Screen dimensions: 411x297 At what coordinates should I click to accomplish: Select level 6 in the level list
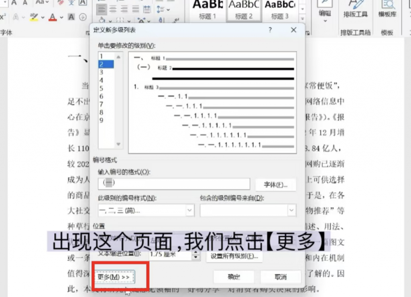click(x=106, y=96)
